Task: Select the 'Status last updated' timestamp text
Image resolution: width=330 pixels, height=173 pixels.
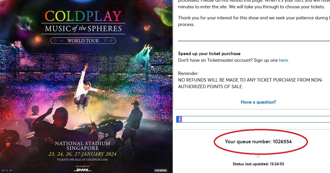Action: [259, 164]
